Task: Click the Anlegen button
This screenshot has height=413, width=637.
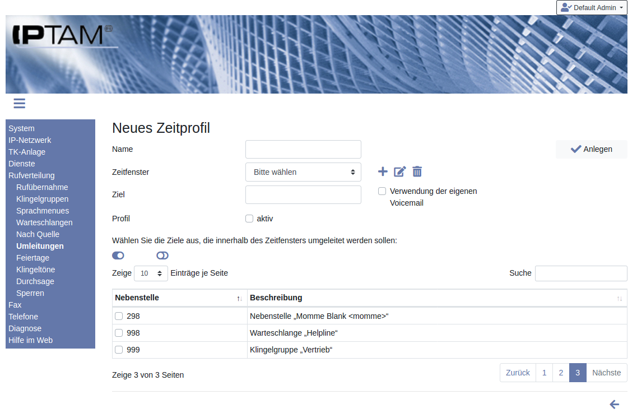Action: click(591, 149)
